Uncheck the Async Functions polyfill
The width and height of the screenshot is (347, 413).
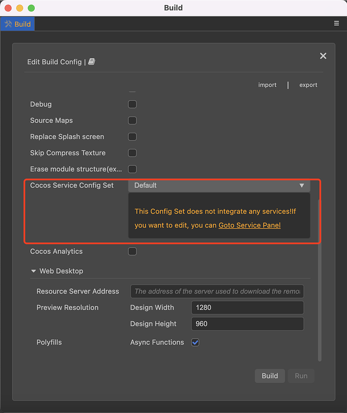[195, 343]
